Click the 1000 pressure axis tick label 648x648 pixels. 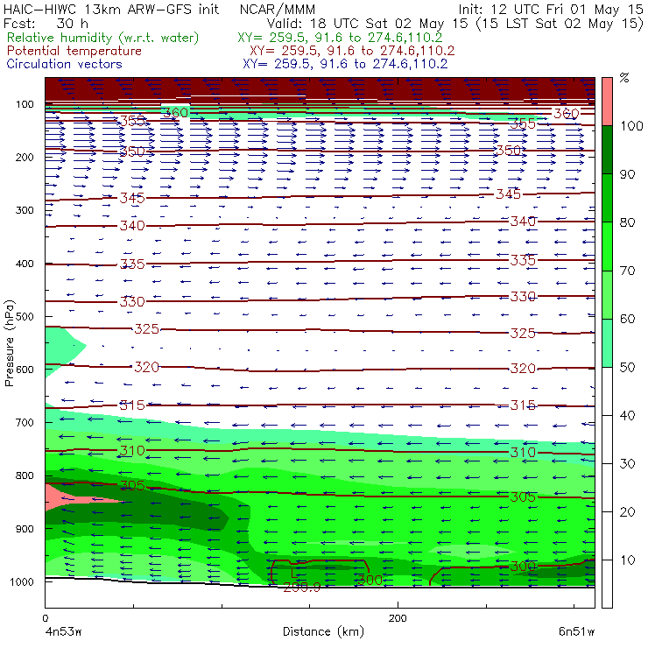point(22,581)
